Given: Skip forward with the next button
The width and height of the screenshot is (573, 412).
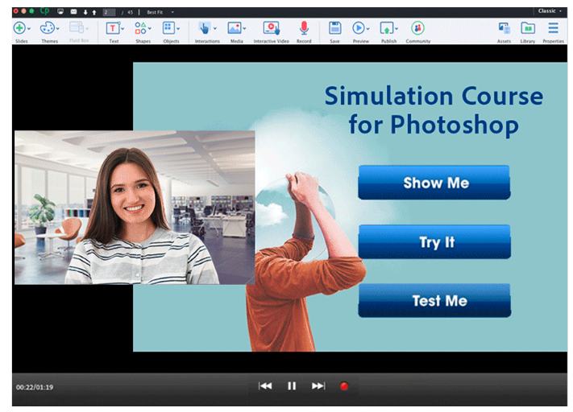Looking at the screenshot, I should (318, 385).
